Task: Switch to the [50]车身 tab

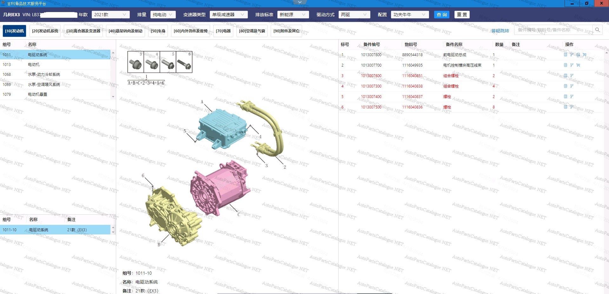Action: (158, 31)
